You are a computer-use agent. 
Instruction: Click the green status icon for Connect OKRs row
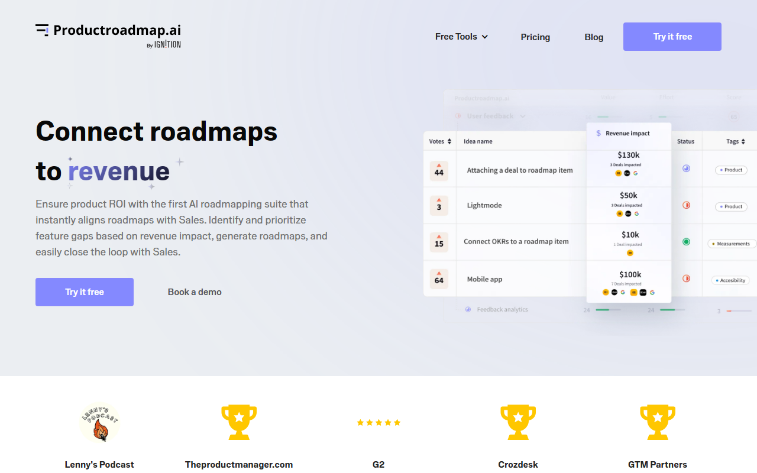(x=686, y=242)
